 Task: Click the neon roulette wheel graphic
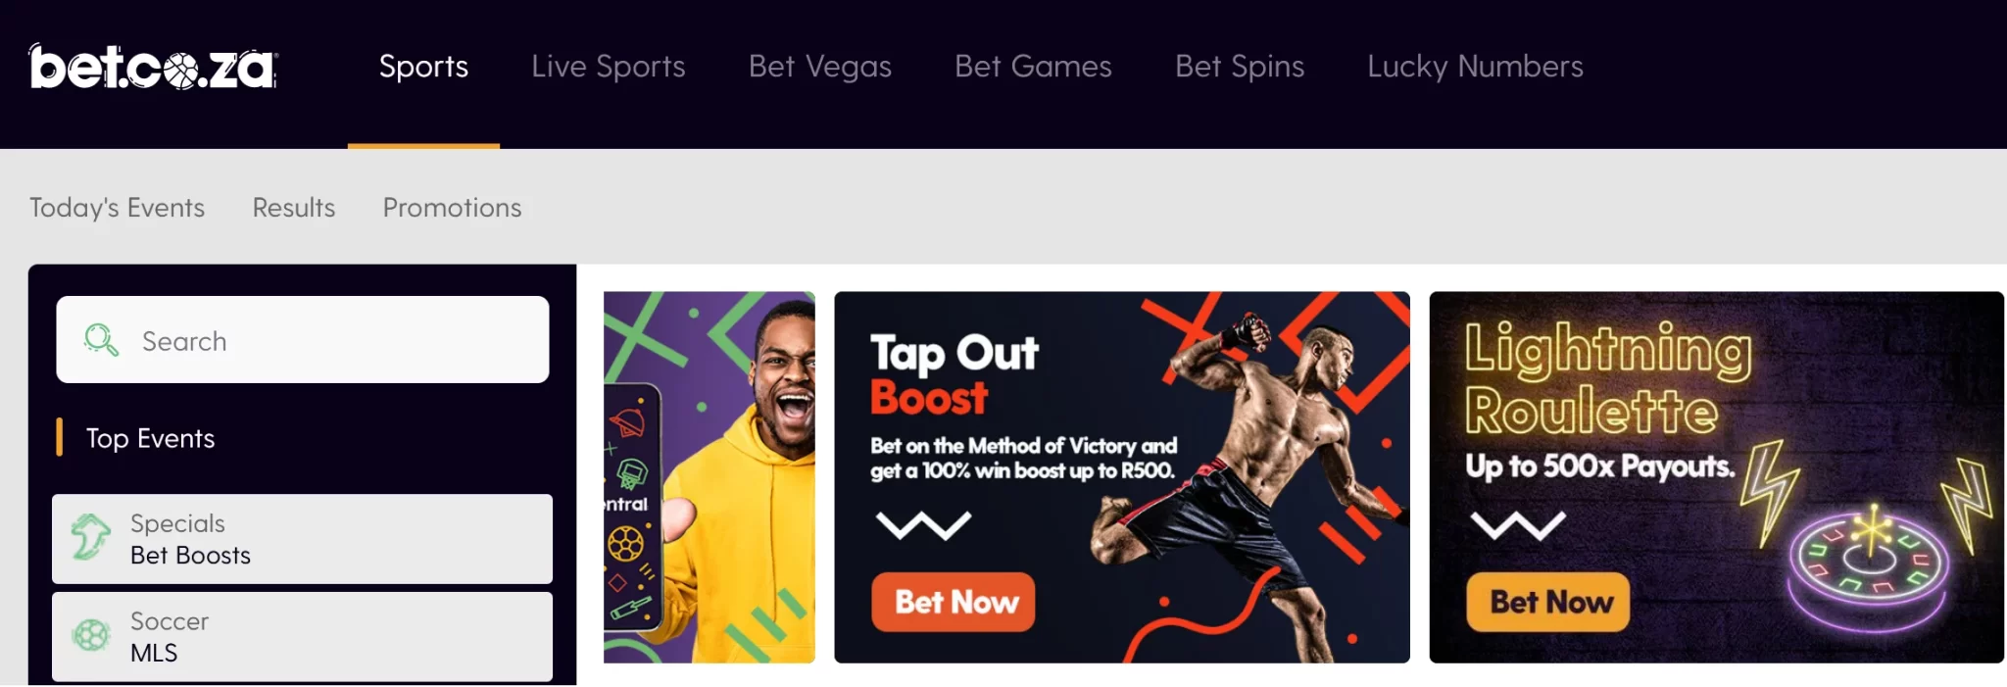[x=1868, y=568]
